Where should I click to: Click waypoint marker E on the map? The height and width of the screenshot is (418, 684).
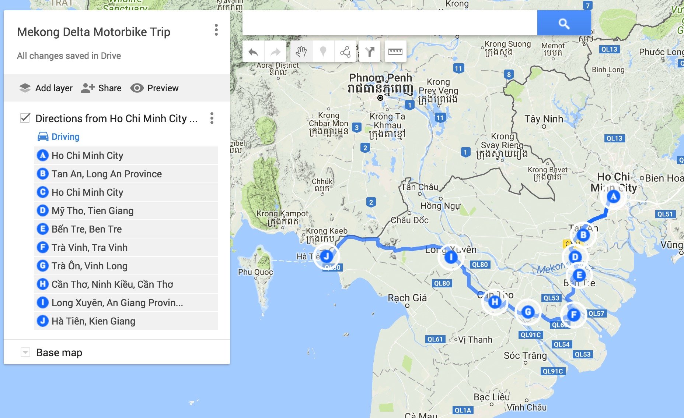coord(579,275)
